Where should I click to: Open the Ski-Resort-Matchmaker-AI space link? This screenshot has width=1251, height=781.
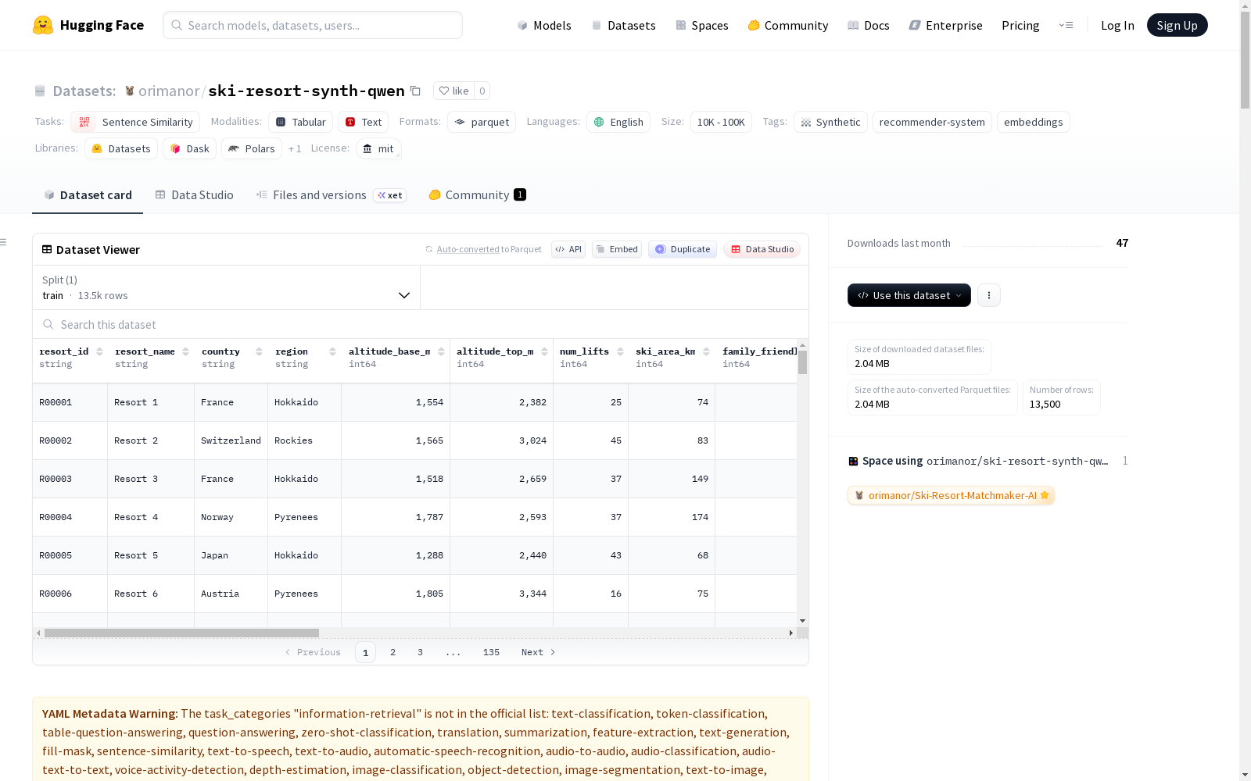pos(951,495)
